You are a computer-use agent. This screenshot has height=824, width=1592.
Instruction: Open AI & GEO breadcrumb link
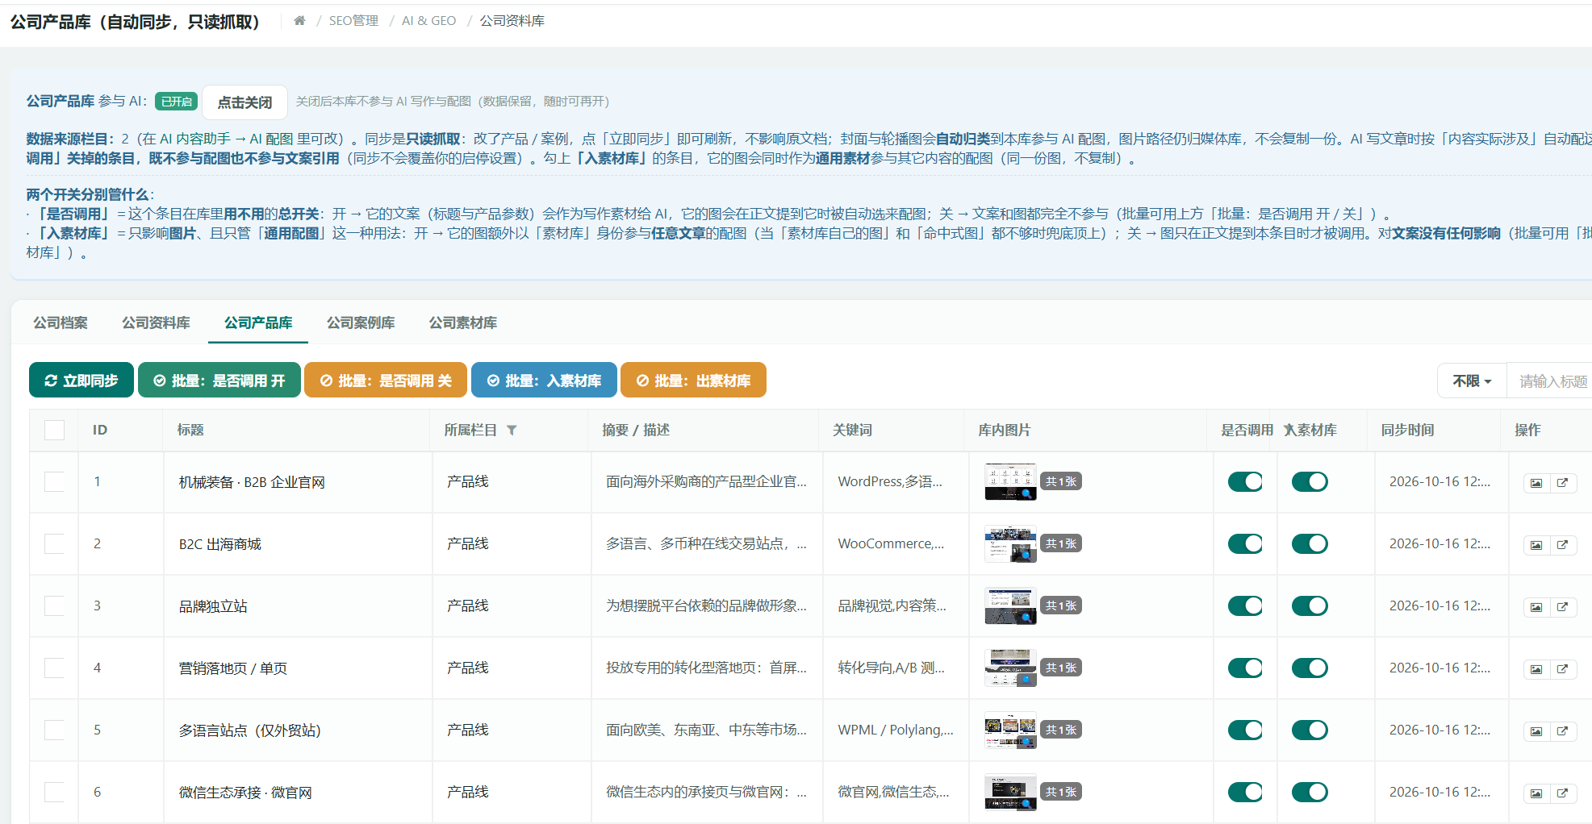428,21
